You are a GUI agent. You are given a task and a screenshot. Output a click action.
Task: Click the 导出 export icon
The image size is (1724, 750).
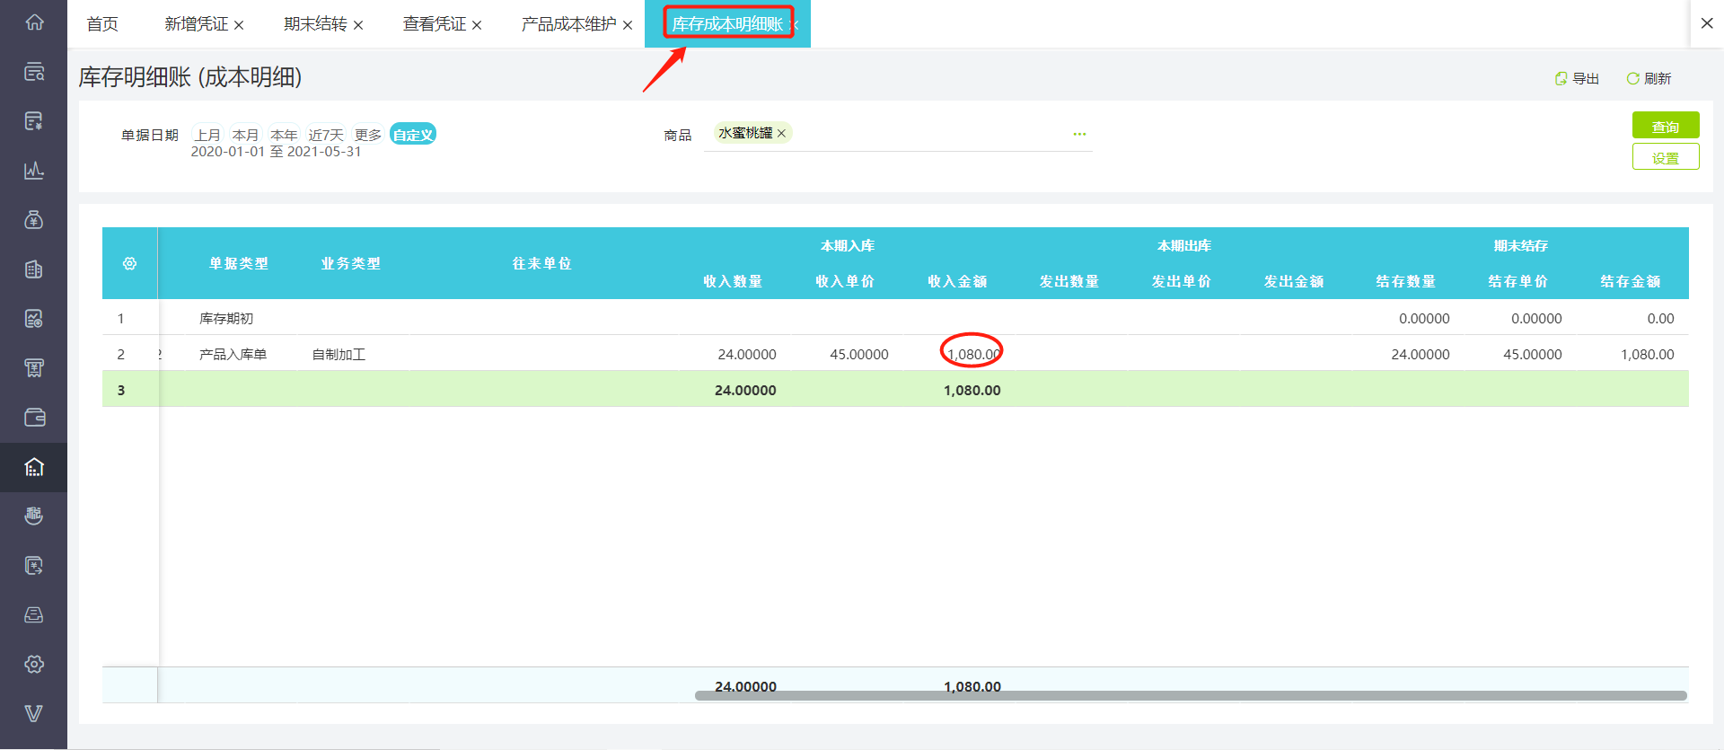click(1561, 79)
